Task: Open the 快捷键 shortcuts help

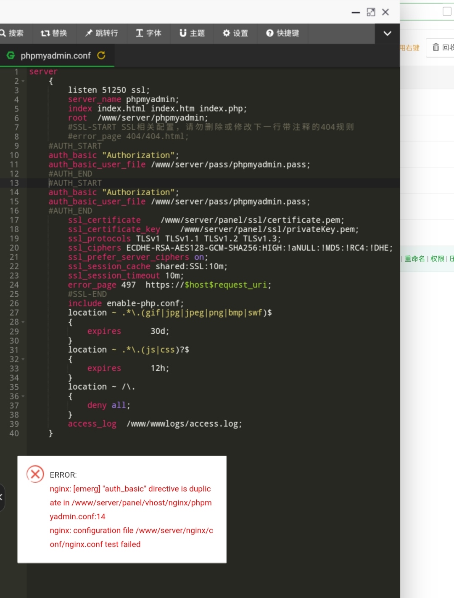Action: [282, 33]
